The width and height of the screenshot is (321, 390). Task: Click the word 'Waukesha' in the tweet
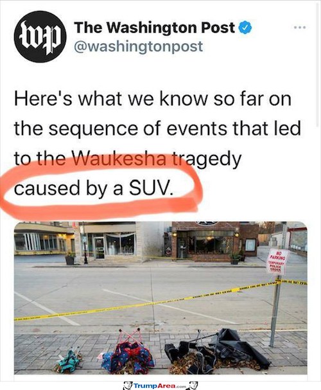119,159
